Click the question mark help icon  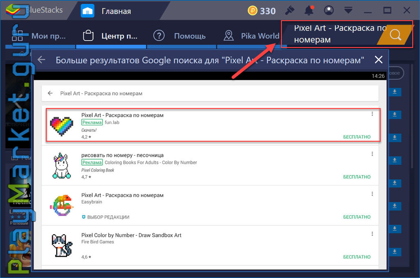click(159, 35)
